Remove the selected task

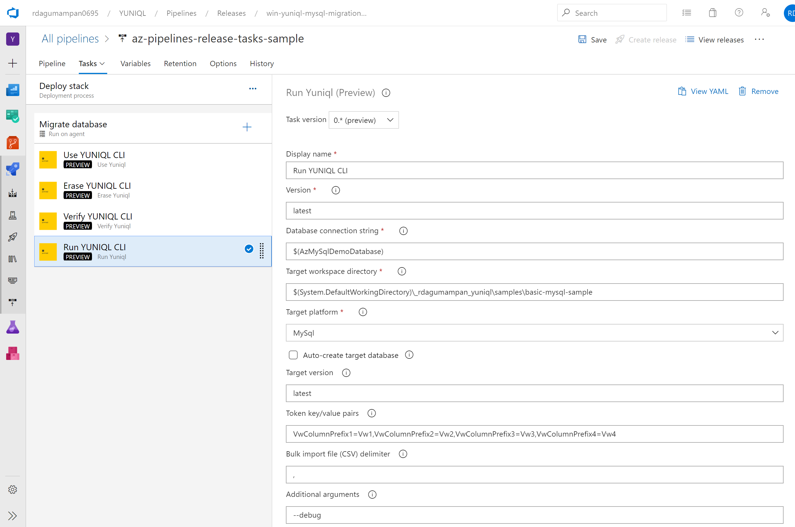pyautogui.click(x=758, y=91)
